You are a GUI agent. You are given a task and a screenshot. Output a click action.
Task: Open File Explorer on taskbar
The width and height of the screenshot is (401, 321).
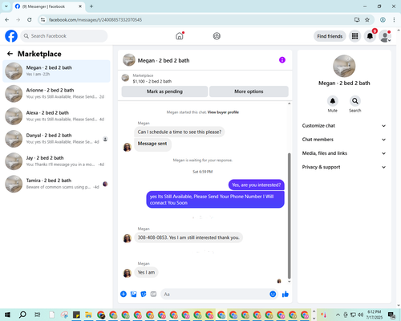pos(88,315)
